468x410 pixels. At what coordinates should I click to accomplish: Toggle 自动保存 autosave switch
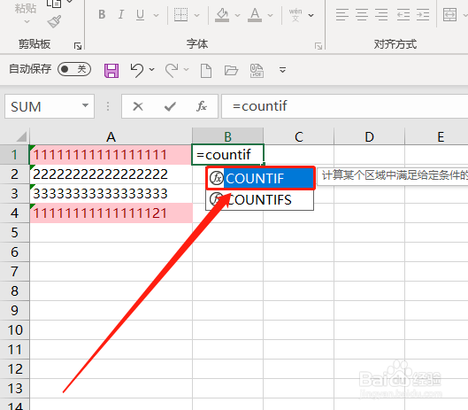(x=74, y=69)
